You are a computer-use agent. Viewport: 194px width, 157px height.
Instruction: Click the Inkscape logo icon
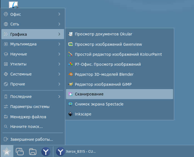(71, 114)
